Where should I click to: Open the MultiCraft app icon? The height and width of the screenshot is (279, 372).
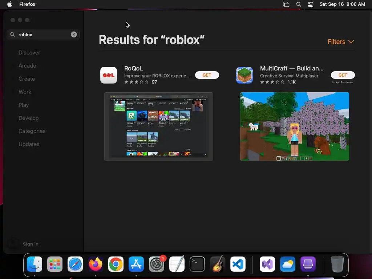click(244, 75)
